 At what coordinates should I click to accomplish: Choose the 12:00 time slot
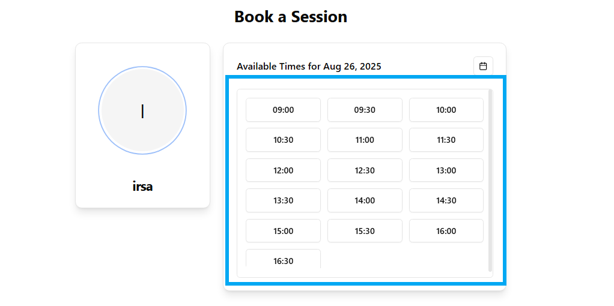[x=283, y=170]
